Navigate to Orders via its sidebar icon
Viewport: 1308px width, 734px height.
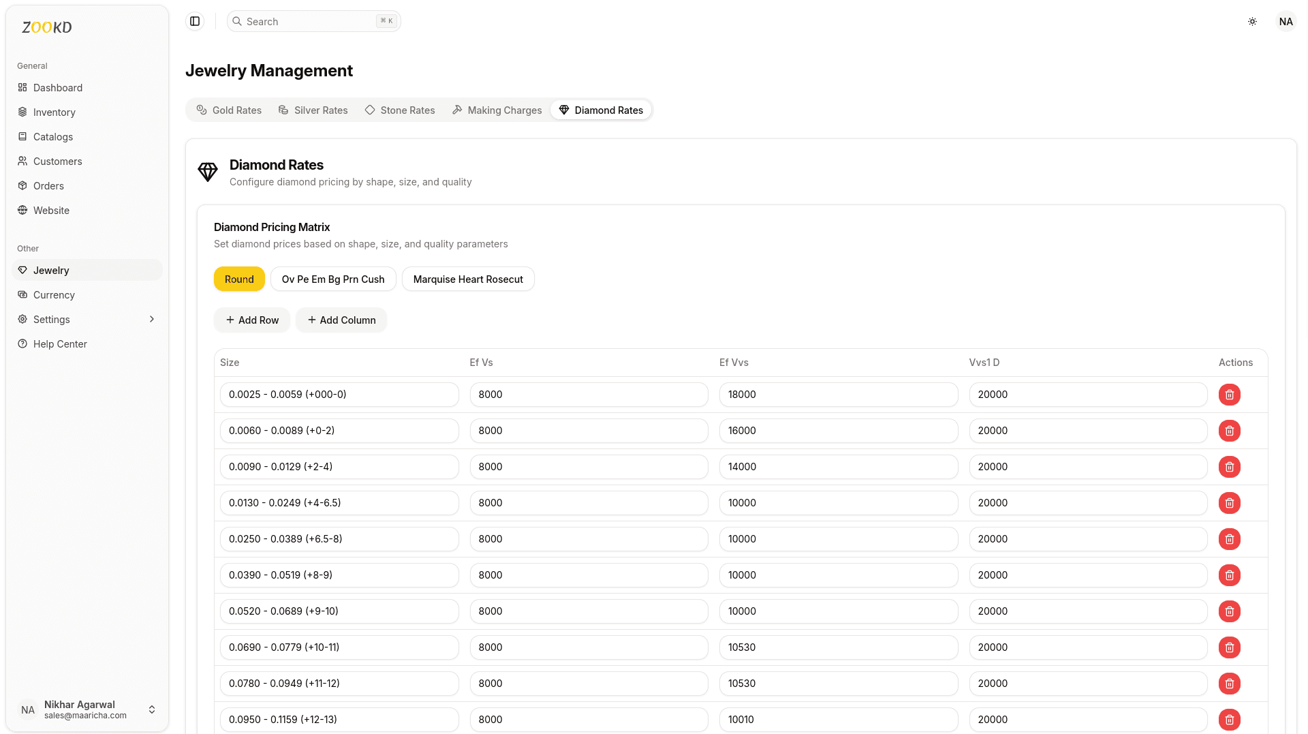click(22, 185)
